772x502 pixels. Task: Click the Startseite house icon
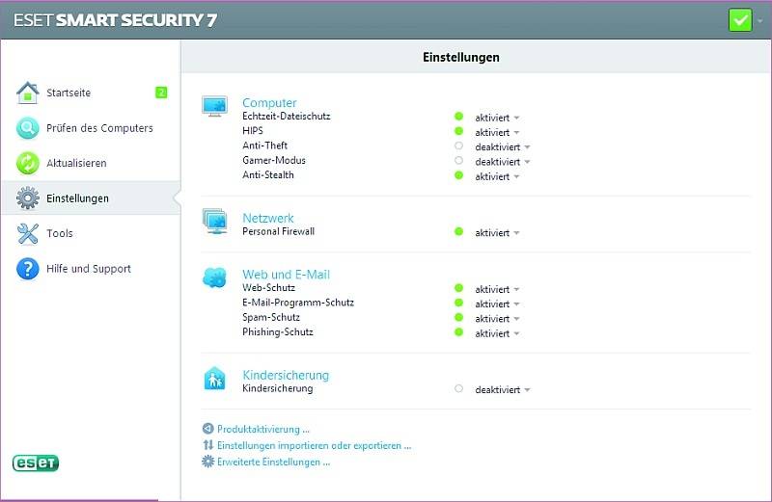point(28,92)
